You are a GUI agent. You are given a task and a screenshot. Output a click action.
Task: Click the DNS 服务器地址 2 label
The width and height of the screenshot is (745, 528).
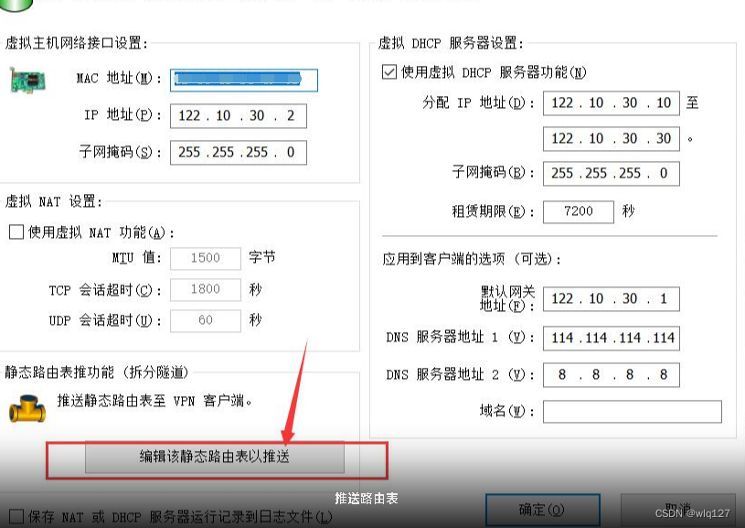[x=461, y=375]
